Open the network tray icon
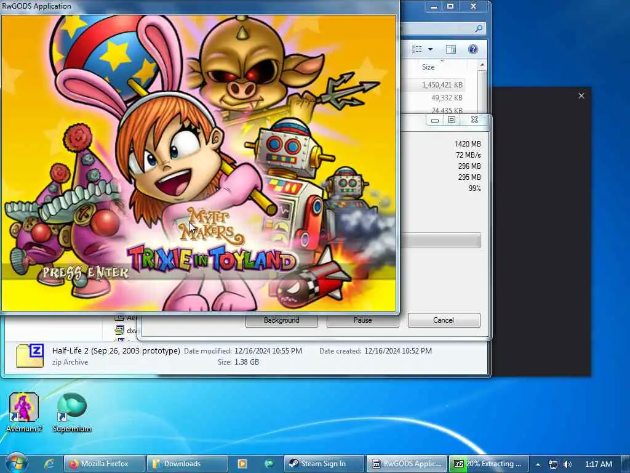The image size is (630, 473). 553,464
